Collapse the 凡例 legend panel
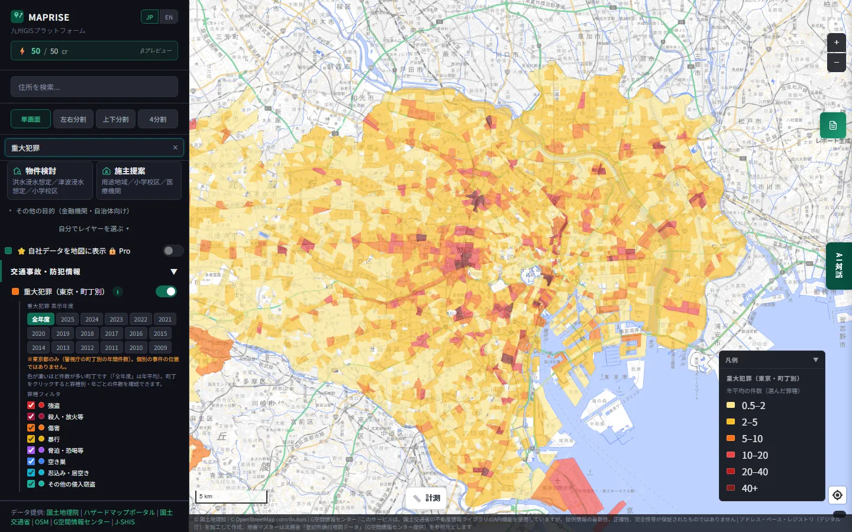 pos(816,359)
